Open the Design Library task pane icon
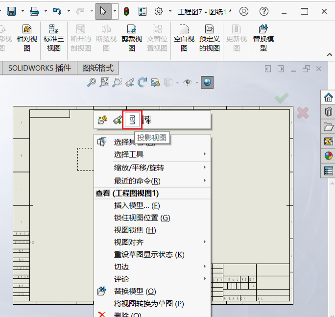 (x=328, y=112)
